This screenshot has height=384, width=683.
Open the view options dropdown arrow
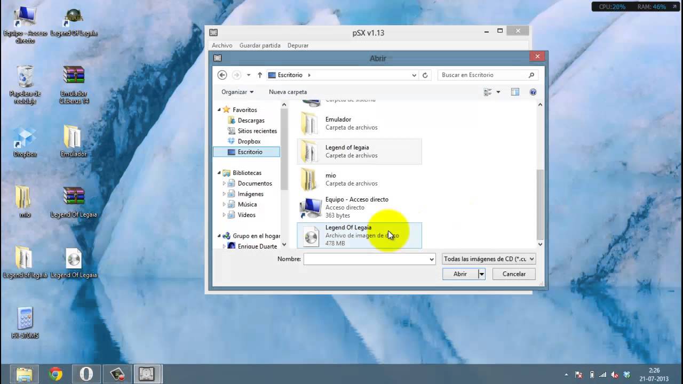point(498,92)
